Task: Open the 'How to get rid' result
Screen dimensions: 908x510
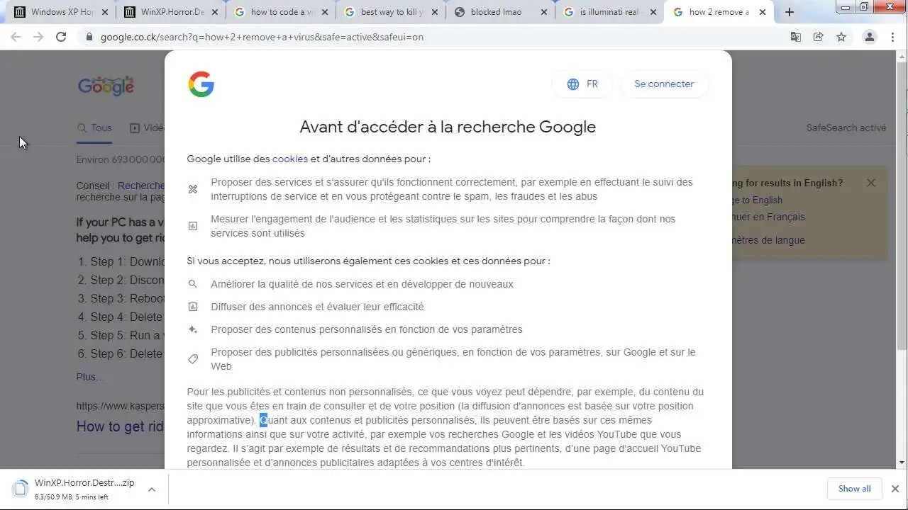Action: (121, 426)
